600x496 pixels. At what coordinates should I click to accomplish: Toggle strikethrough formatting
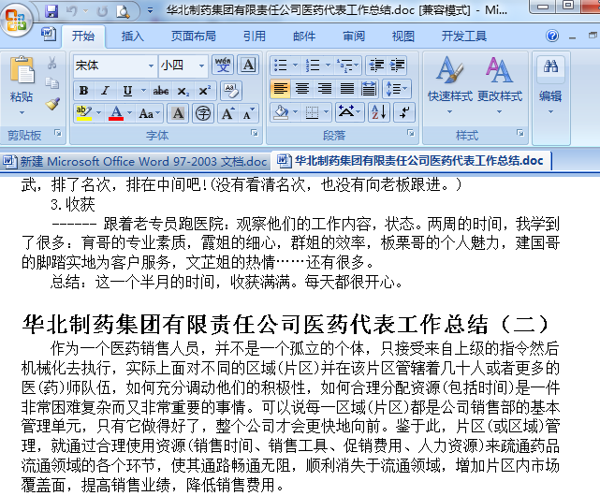click(x=161, y=91)
